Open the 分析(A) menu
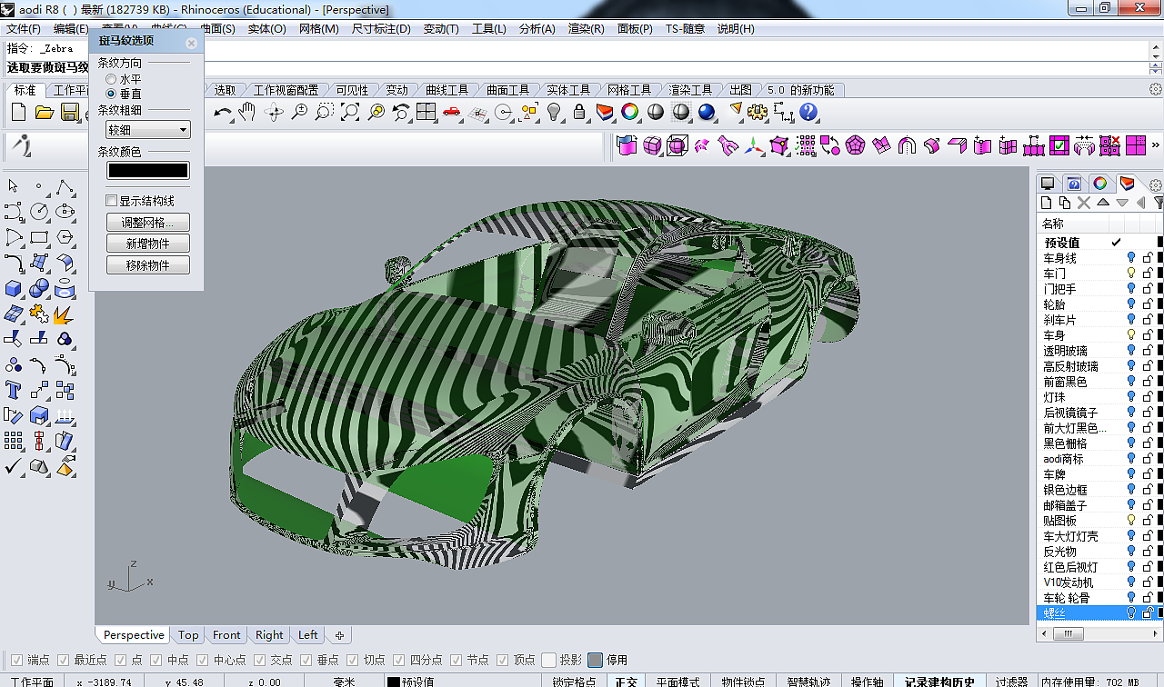This screenshot has height=687, width=1164. pos(537,29)
